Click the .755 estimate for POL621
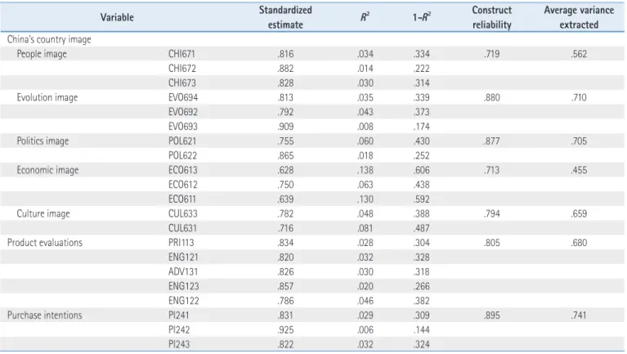The height and width of the screenshot is (354, 627). pyautogui.click(x=285, y=141)
